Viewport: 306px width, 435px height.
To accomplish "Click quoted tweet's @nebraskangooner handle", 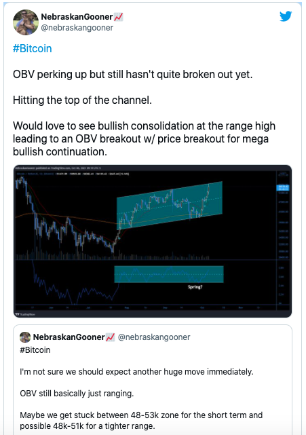I will [154, 337].
